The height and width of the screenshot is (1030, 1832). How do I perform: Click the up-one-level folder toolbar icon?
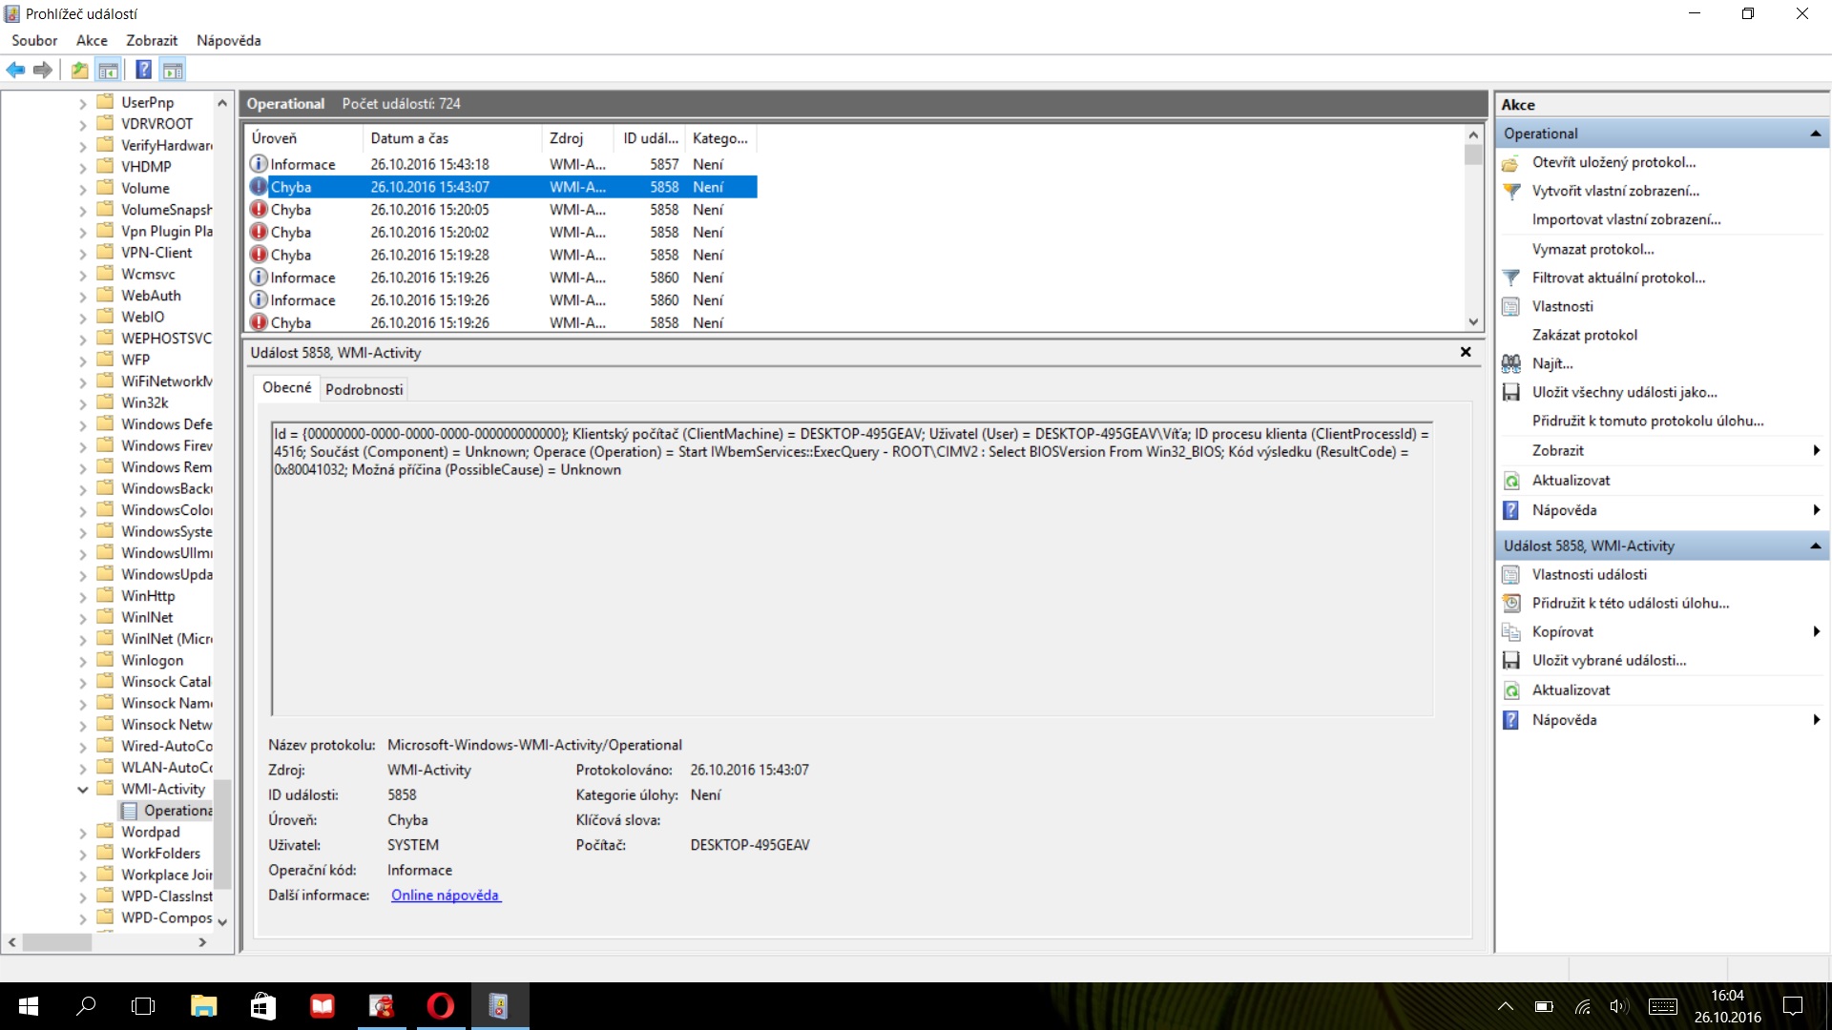coord(80,70)
